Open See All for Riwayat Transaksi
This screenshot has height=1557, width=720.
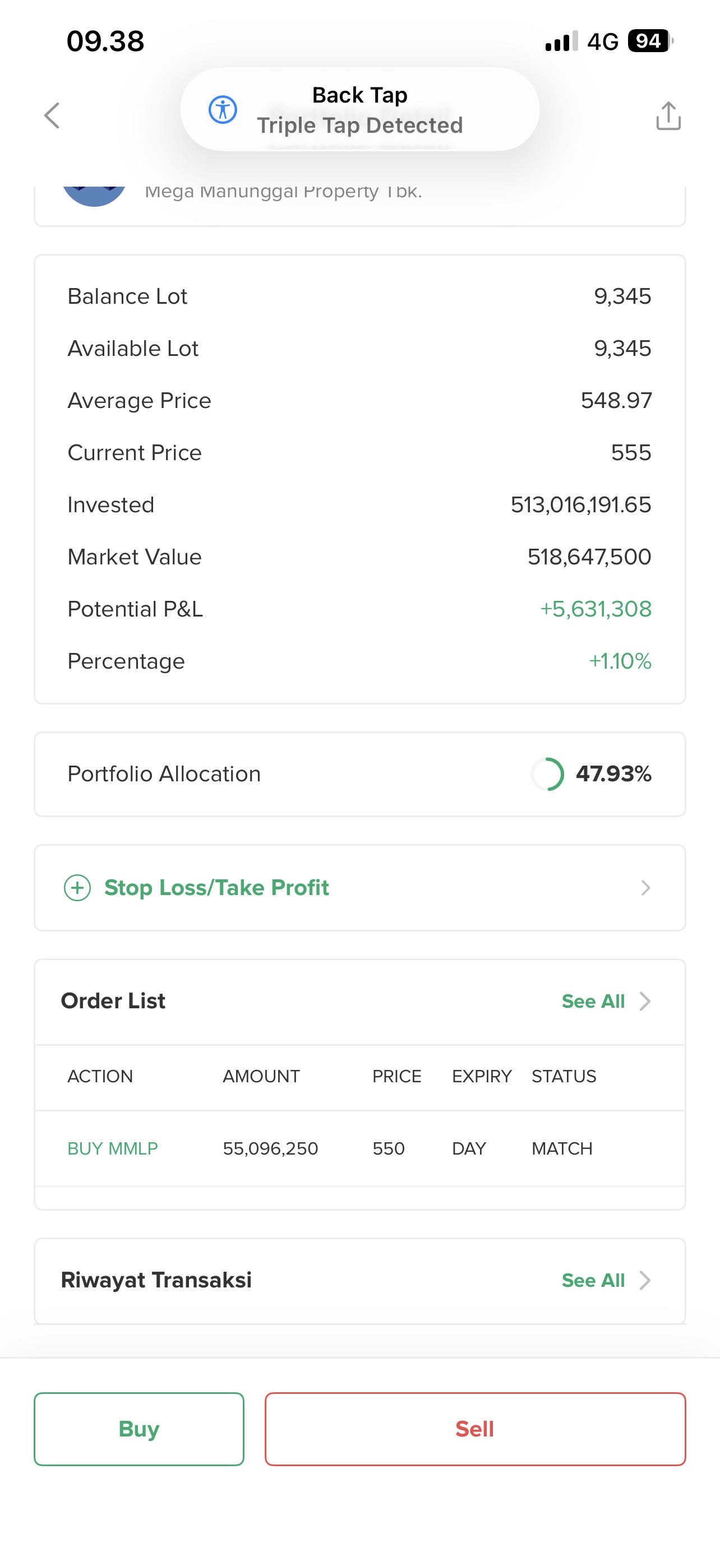click(x=593, y=1280)
